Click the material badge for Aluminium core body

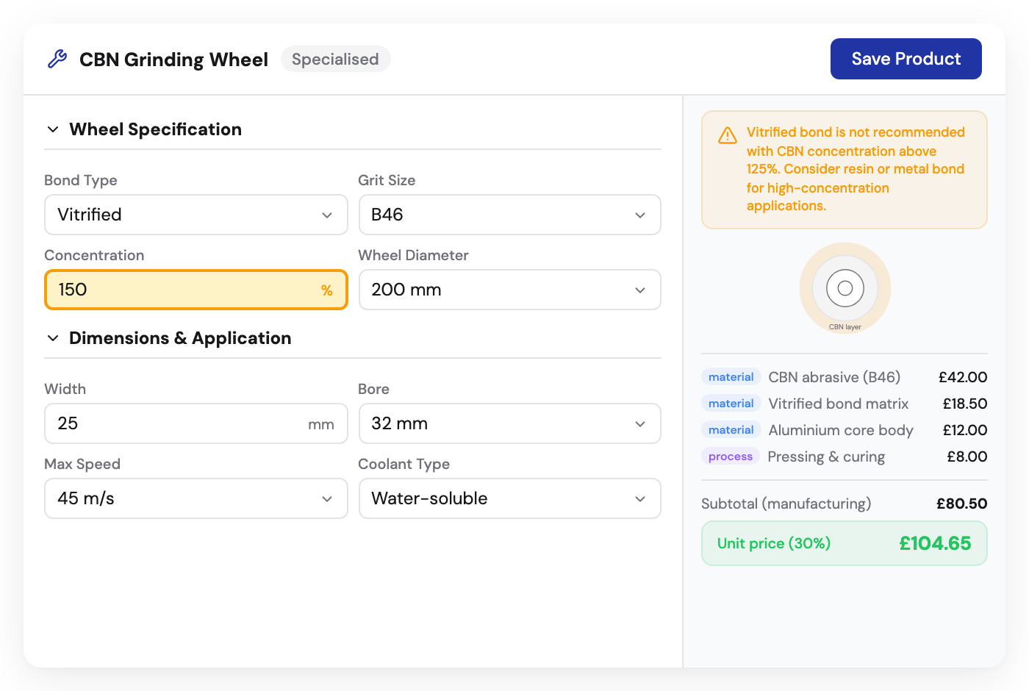point(731,429)
